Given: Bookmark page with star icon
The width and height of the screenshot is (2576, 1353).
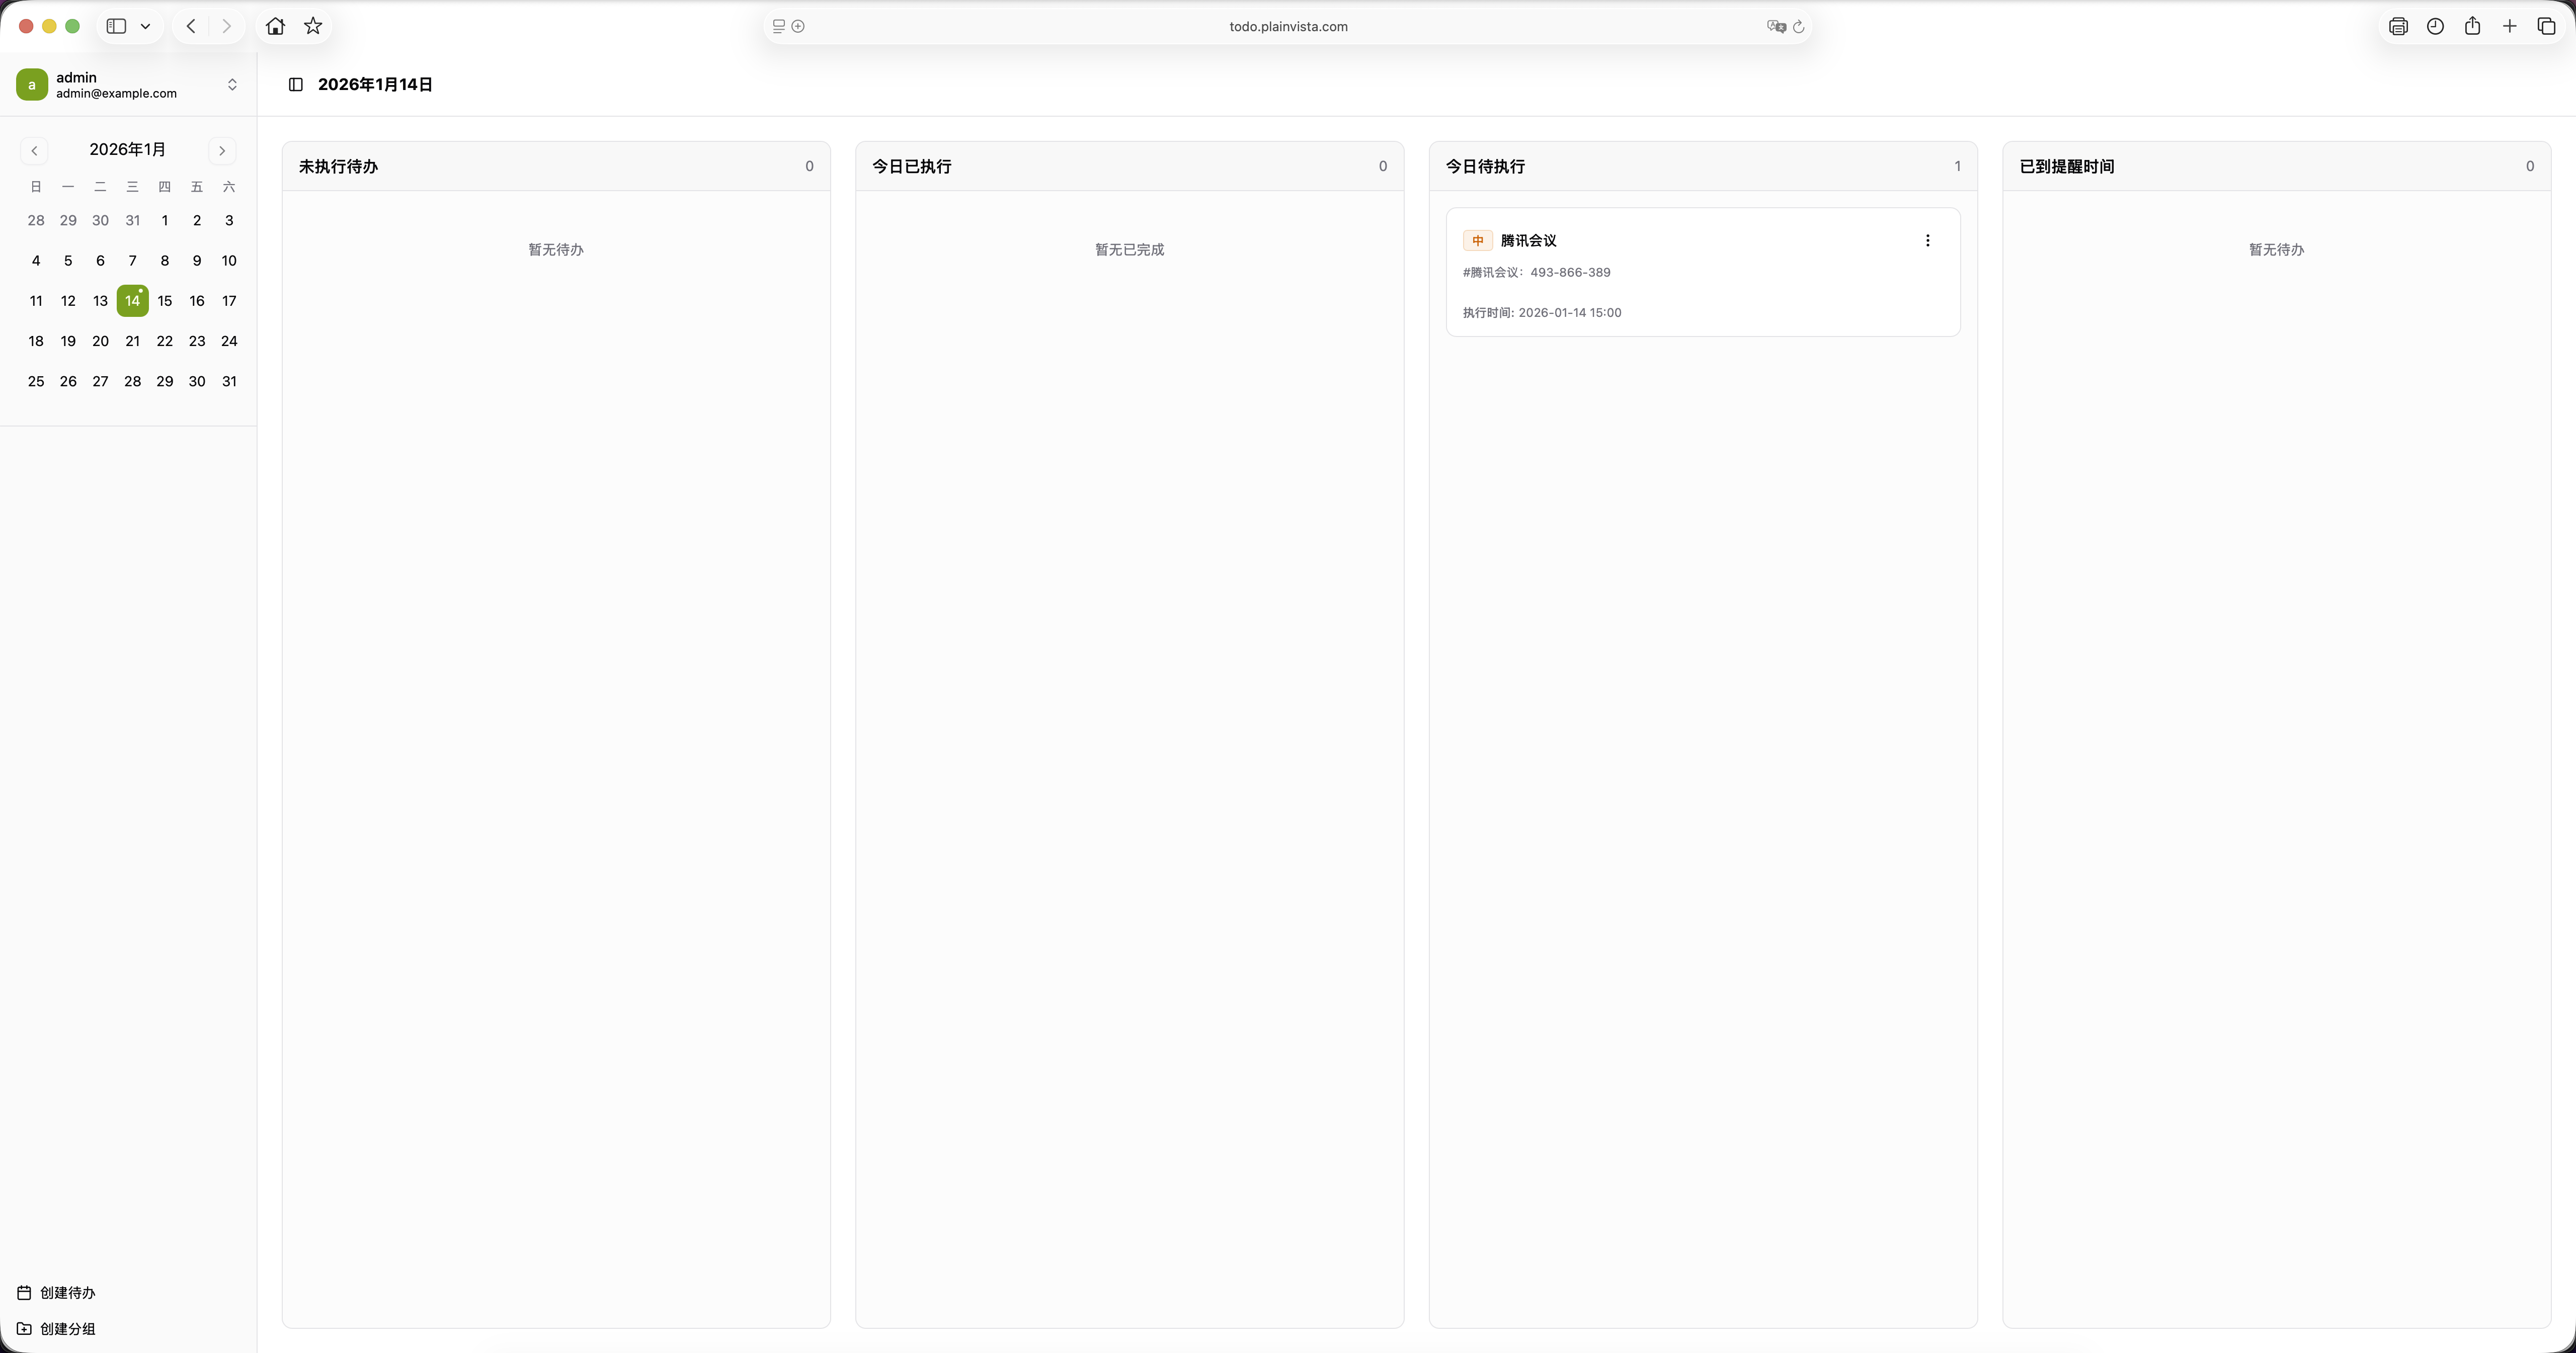Looking at the screenshot, I should coord(313,26).
